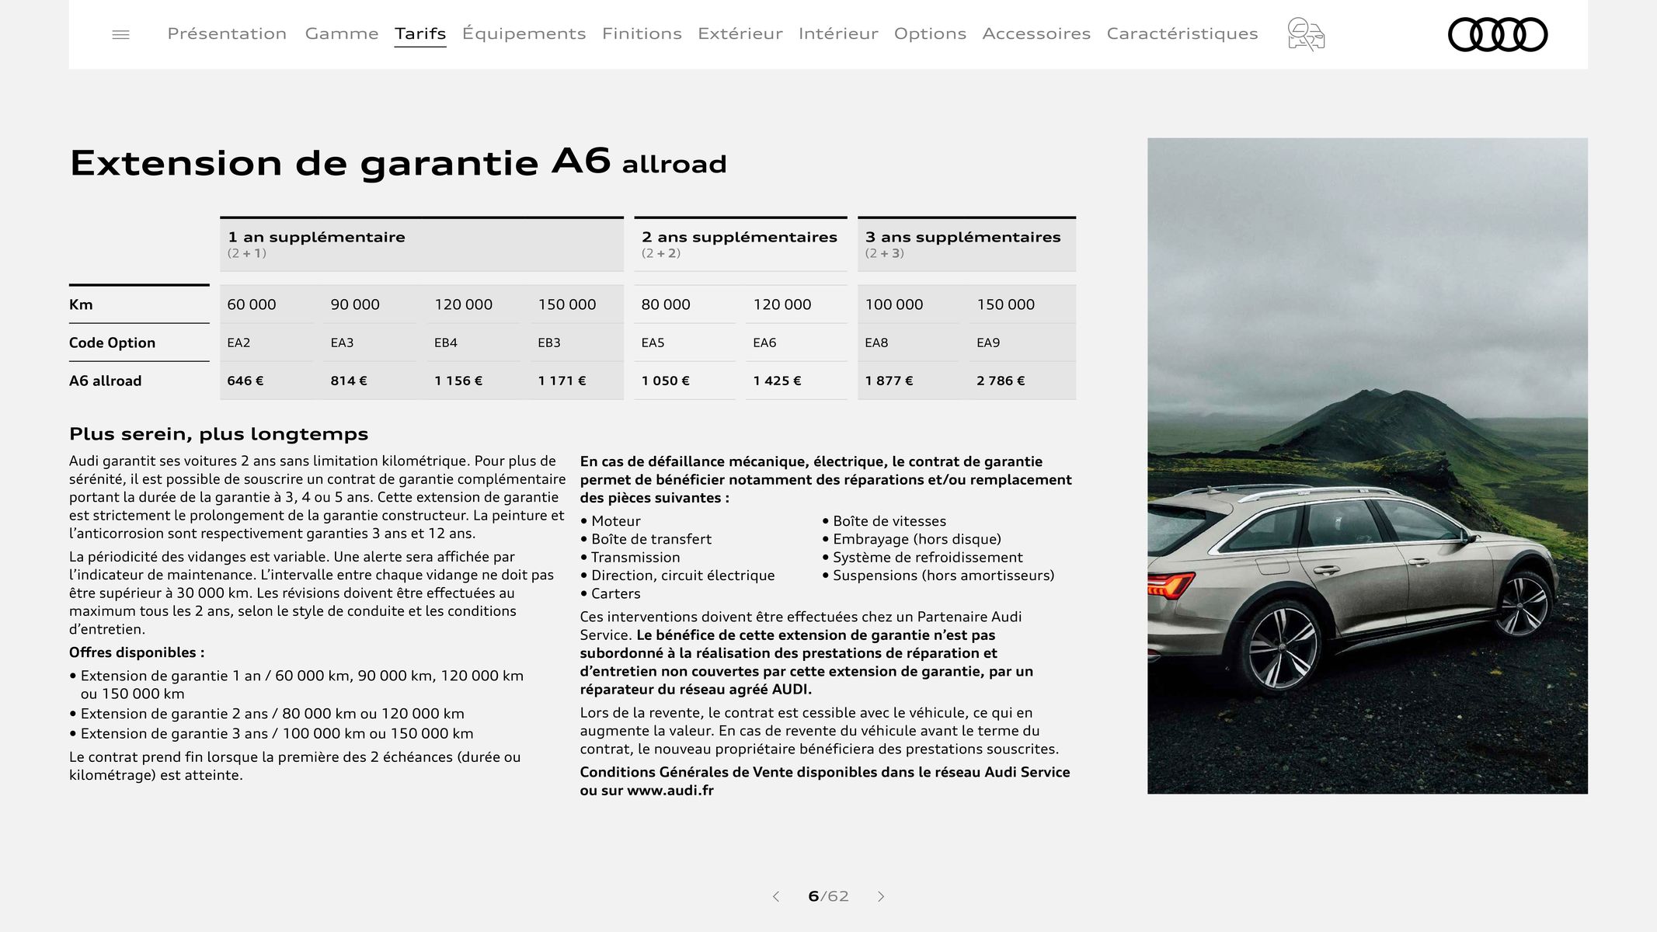Click the 80 000 km cell
The height and width of the screenshot is (932, 1657).
(666, 304)
